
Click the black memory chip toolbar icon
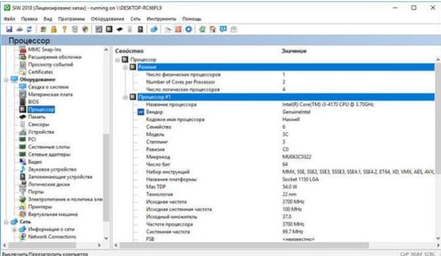pyautogui.click(x=119, y=29)
